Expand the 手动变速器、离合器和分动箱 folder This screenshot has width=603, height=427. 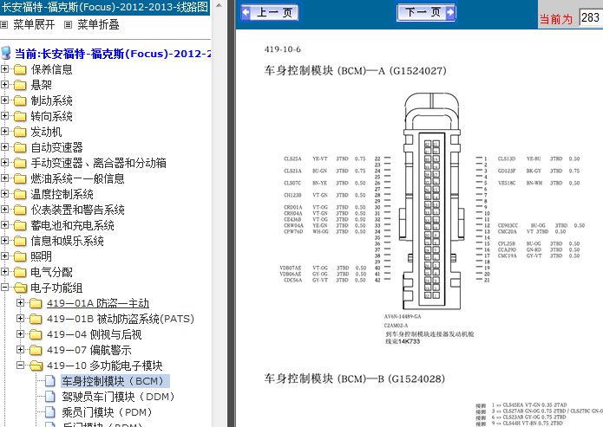click(x=4, y=163)
